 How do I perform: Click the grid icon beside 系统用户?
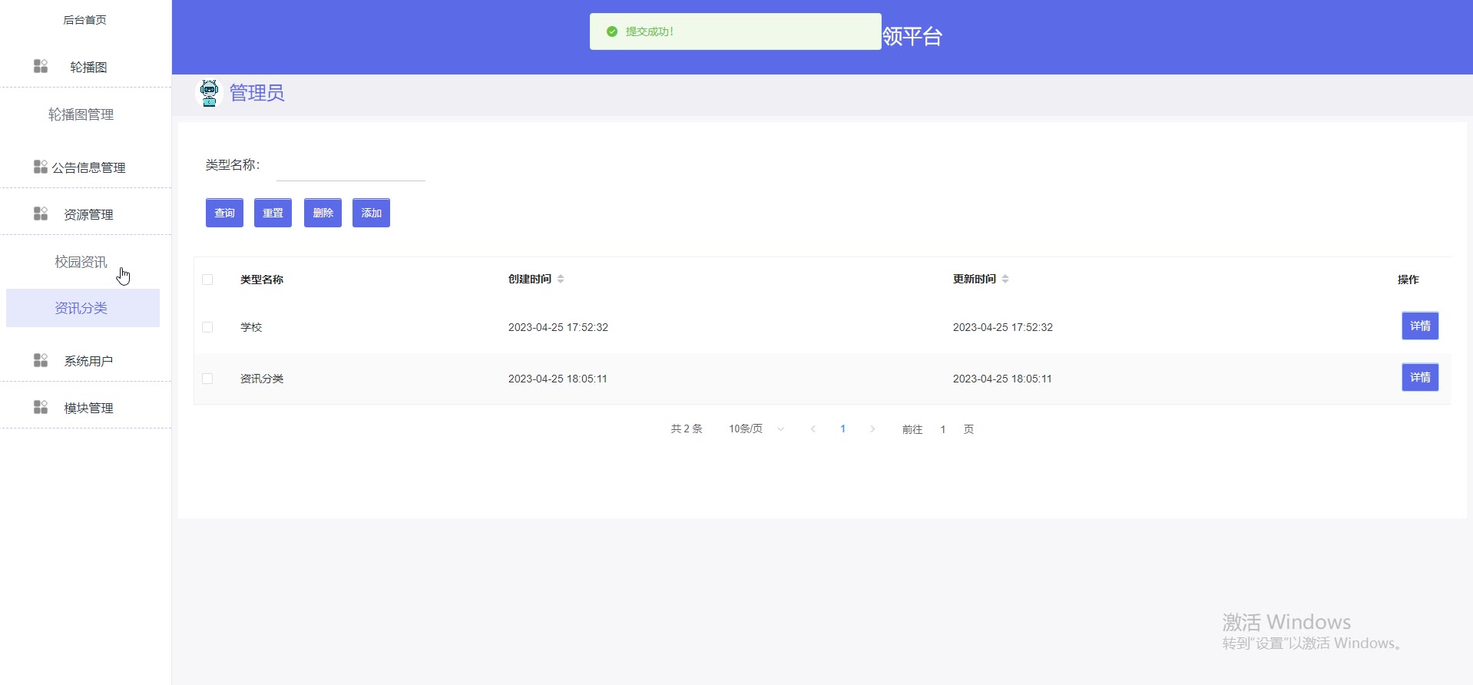tap(41, 360)
